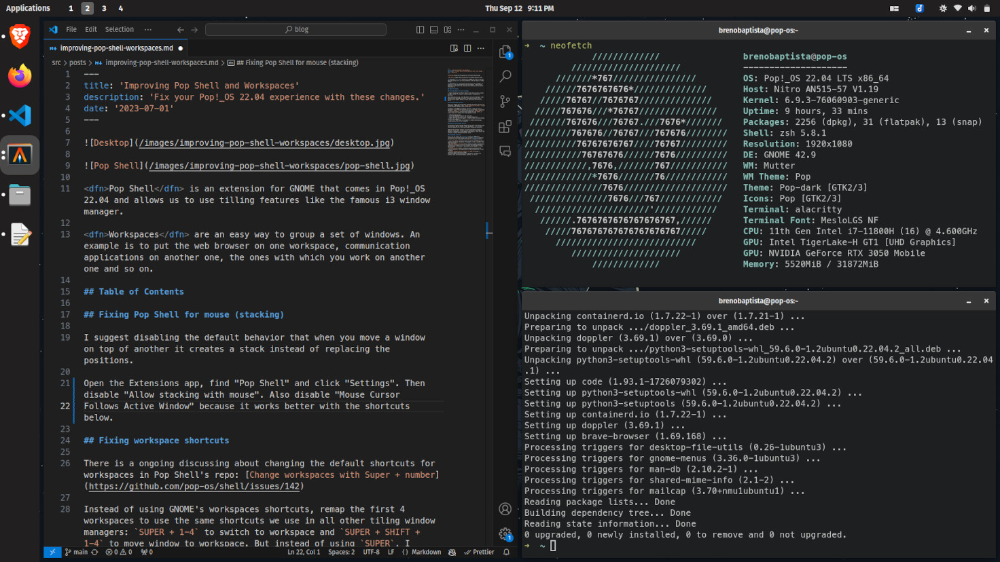This screenshot has width=1000, height=562.
Task: Open the Prettier status bar item
Action: [479, 552]
